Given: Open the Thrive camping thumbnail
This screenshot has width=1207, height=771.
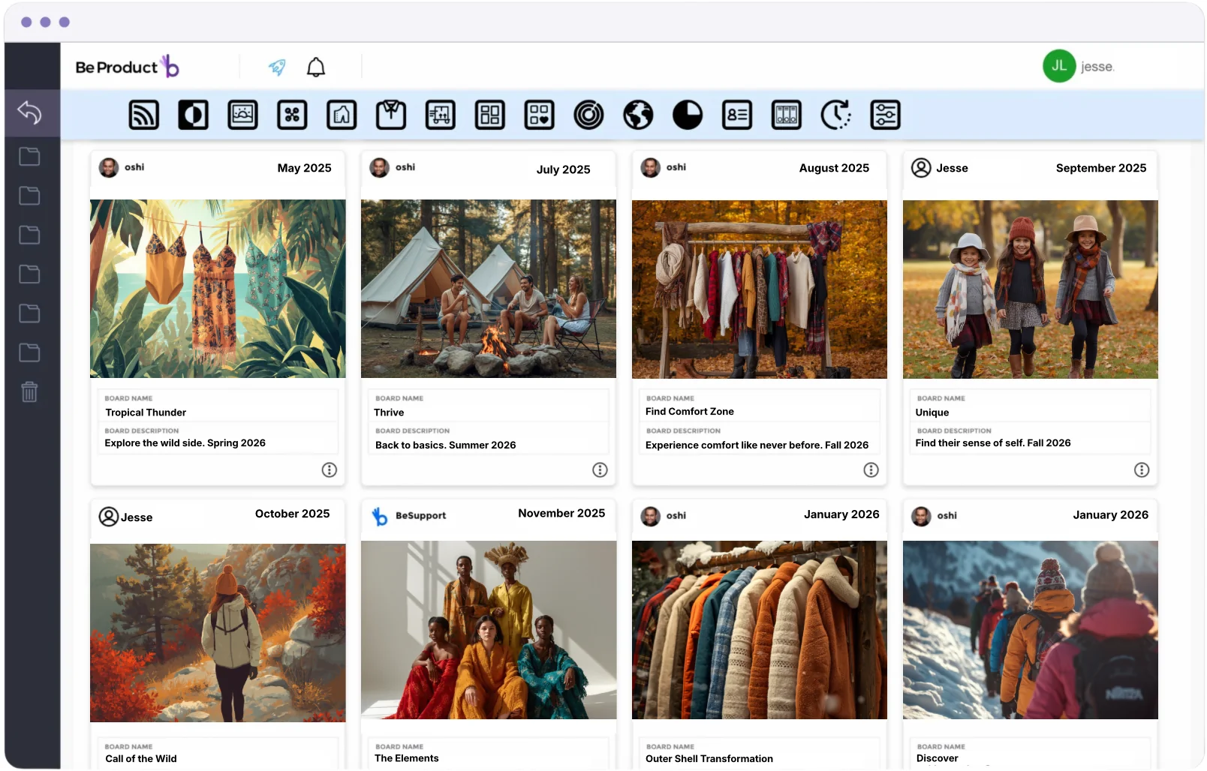Looking at the screenshot, I should pyautogui.click(x=489, y=289).
